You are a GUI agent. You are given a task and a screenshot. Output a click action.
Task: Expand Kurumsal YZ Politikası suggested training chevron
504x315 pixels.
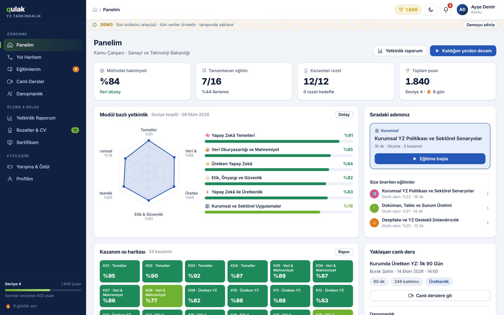click(488, 194)
